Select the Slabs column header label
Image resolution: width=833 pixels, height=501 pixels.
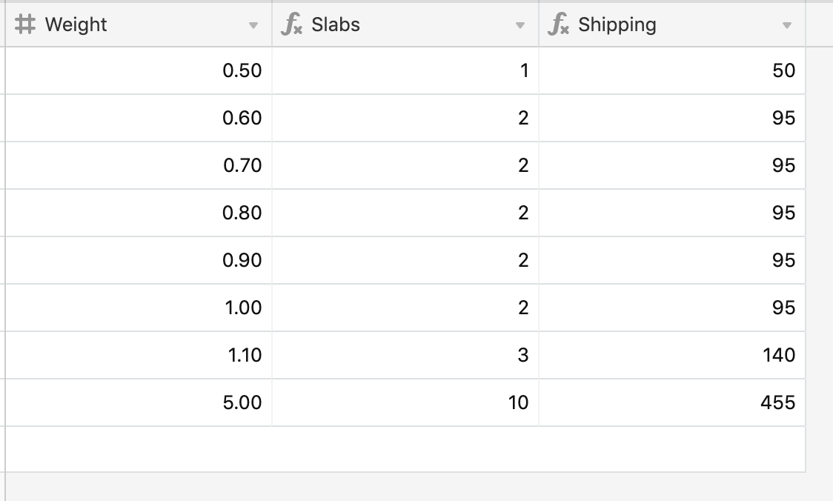[336, 24]
